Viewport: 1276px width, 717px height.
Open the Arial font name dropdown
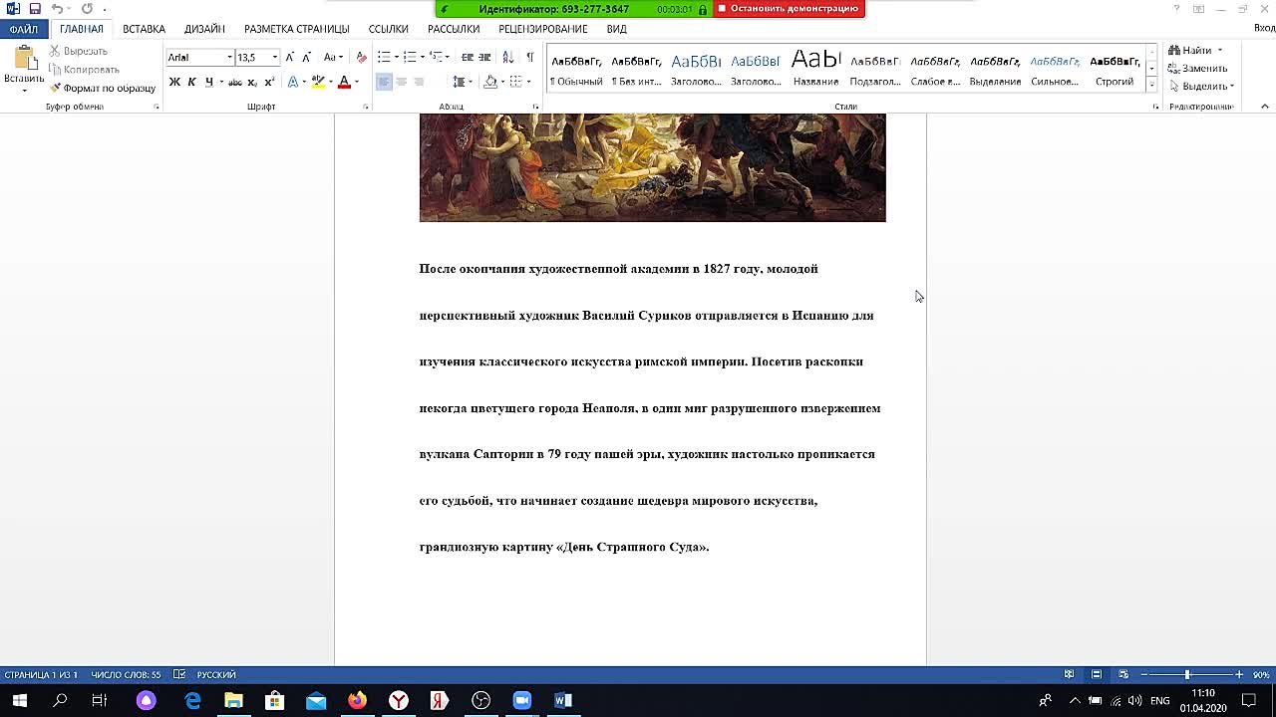point(229,58)
